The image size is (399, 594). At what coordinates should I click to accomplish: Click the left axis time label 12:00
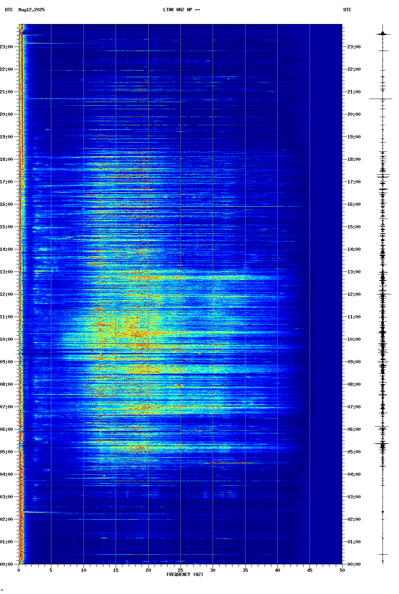(6, 294)
